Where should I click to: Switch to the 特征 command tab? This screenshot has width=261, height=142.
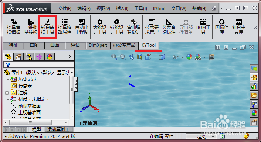pyautogui.click(x=13, y=45)
